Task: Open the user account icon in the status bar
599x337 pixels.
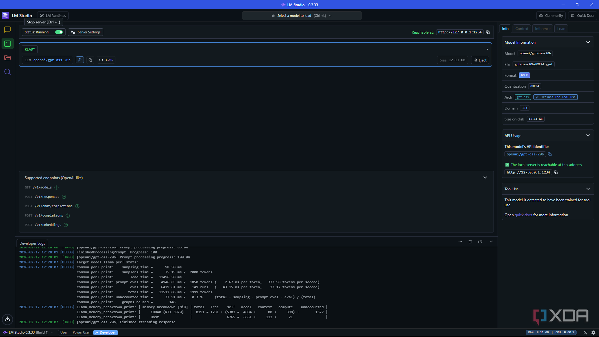Action: (x=585, y=333)
